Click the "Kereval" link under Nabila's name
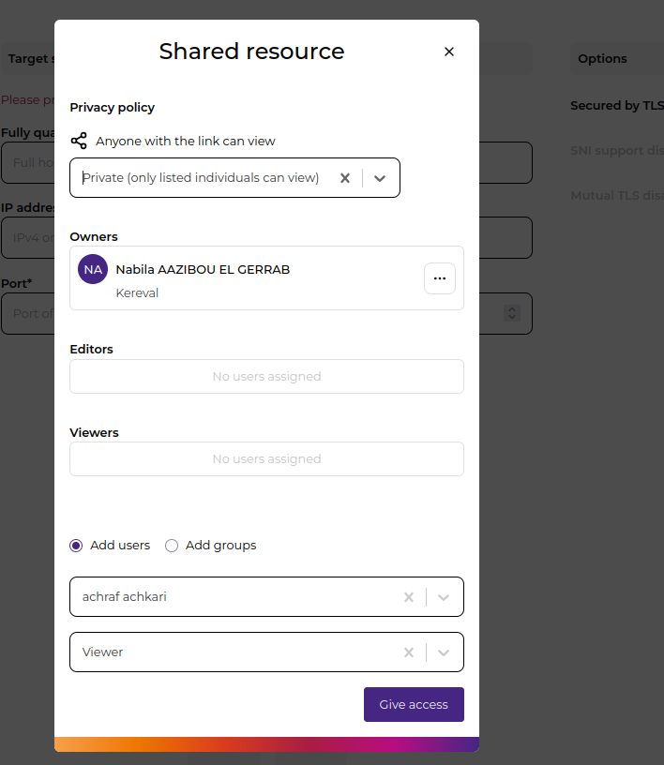Image resolution: width=664 pixels, height=765 pixels. 137,292
